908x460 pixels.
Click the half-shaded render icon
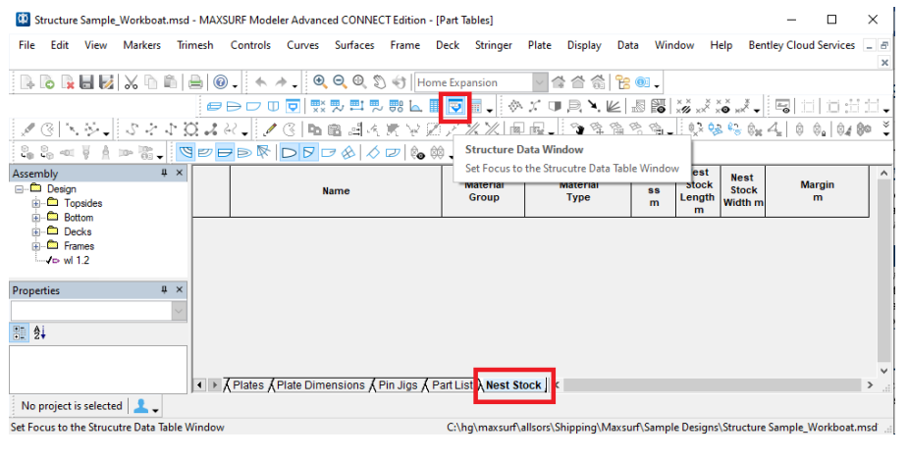pyautogui.click(x=555, y=107)
